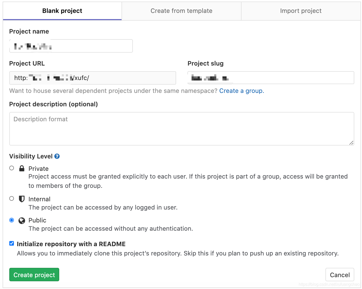Open the Import project tab
This screenshot has width=362, height=289.
click(x=301, y=11)
